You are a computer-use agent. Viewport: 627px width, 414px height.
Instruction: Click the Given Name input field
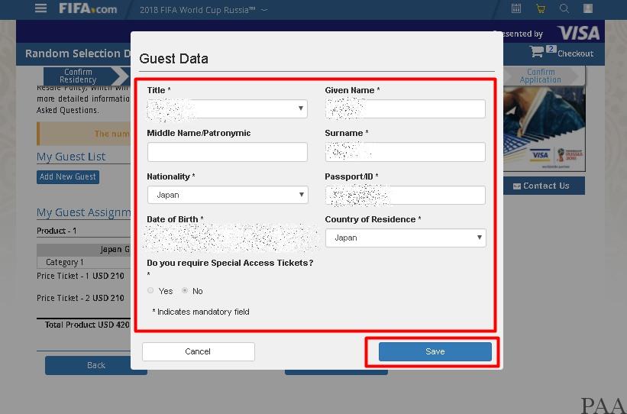point(405,108)
